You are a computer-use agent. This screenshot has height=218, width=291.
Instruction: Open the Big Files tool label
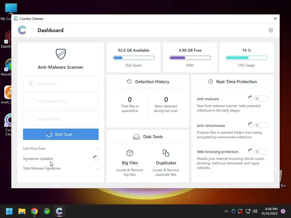click(x=130, y=163)
